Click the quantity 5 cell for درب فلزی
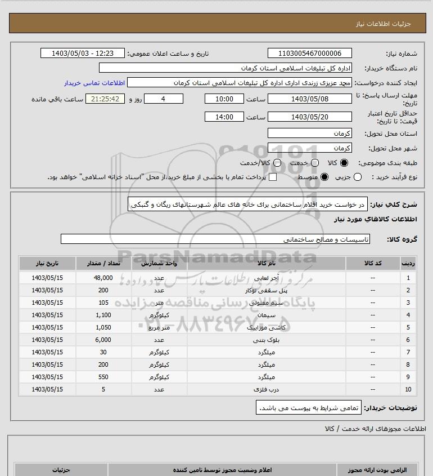Viewport: 433px width, 476px height. pos(103,389)
